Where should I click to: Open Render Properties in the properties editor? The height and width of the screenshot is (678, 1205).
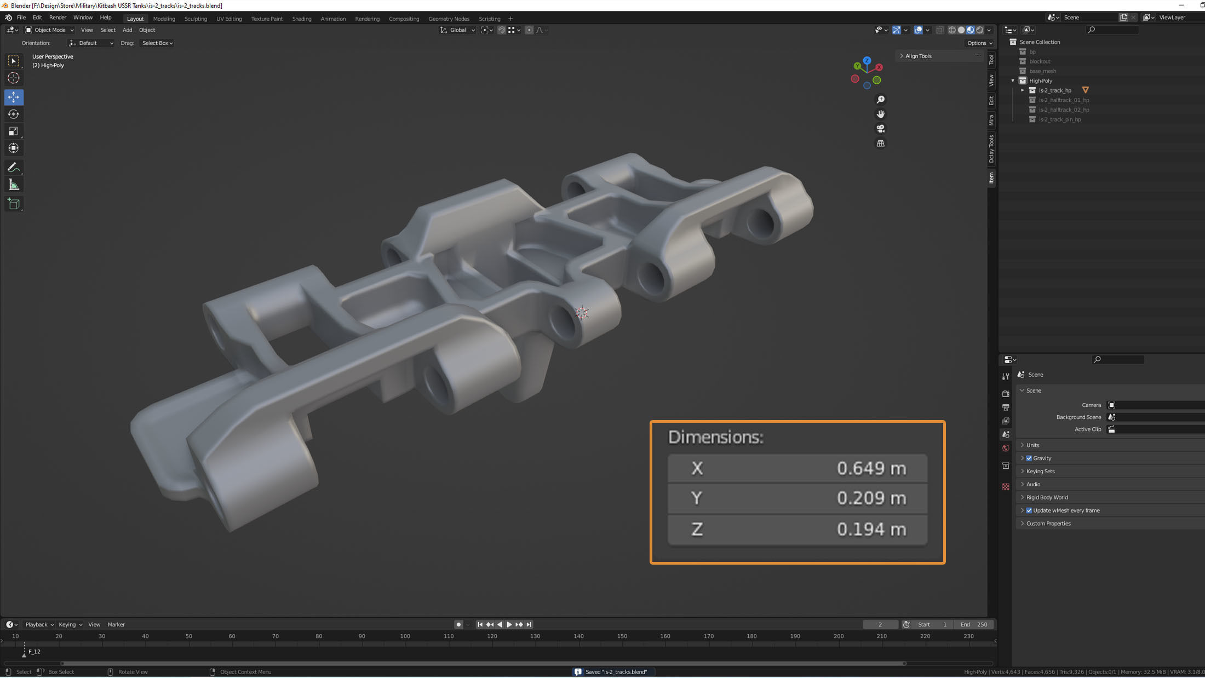point(1006,393)
